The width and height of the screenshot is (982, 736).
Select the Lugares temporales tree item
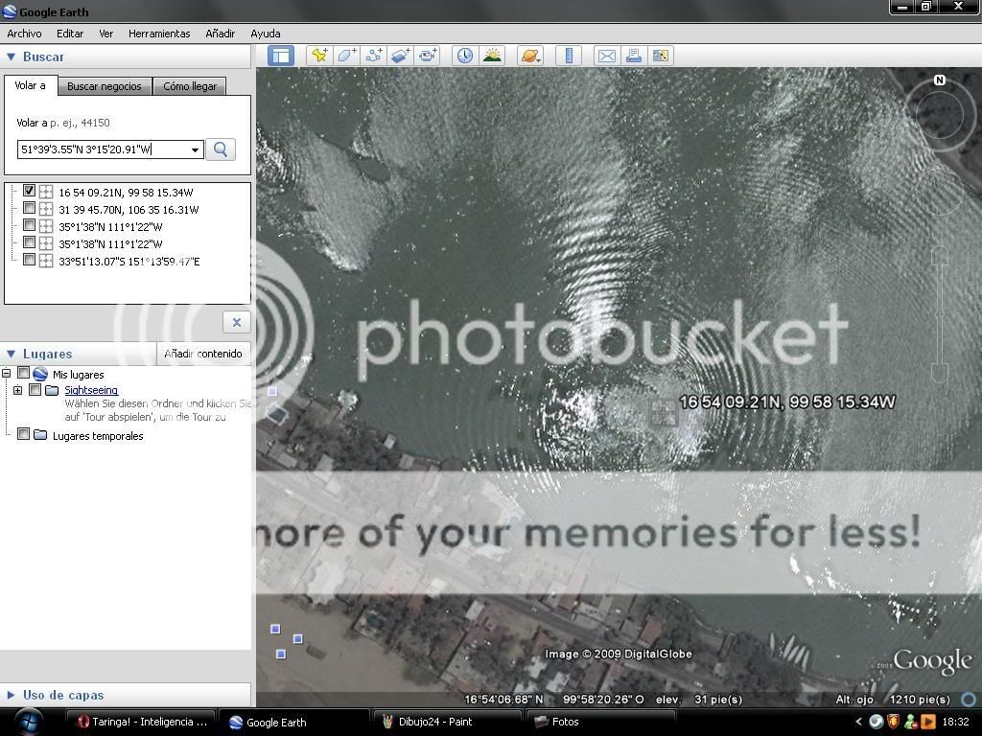coord(98,436)
